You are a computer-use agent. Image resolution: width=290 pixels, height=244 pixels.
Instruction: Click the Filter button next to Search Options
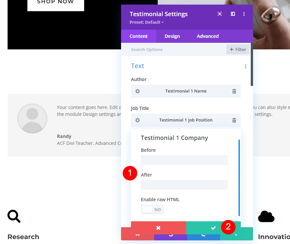(x=238, y=49)
